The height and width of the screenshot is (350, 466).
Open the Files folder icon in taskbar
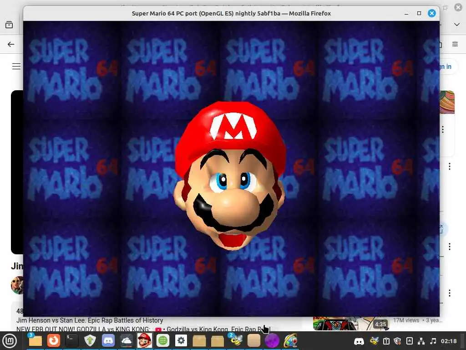(35, 340)
